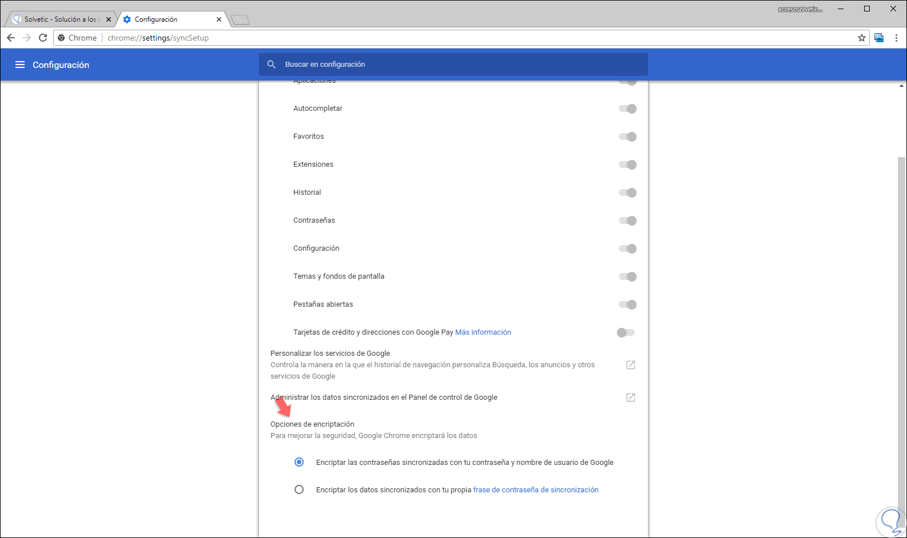This screenshot has width=907, height=538.
Task: Toggle Historial sync switch
Action: 627,192
